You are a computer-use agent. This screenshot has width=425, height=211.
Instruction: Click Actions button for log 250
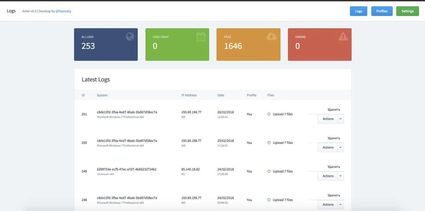pyautogui.click(x=328, y=147)
